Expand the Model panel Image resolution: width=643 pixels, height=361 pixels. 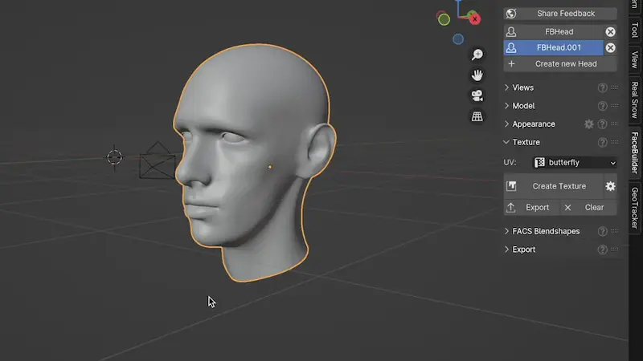506,106
